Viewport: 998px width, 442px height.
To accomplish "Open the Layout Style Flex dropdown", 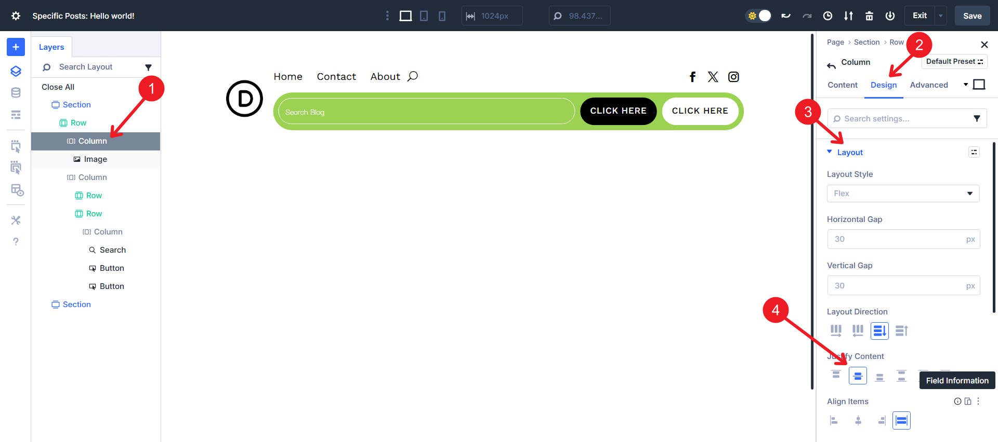I will pos(903,194).
